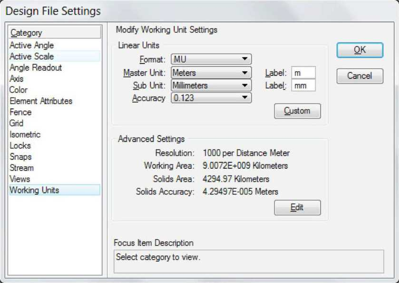Open the Sub Unit Millimeters dropdown
This screenshot has width=399, height=283.
(211, 86)
